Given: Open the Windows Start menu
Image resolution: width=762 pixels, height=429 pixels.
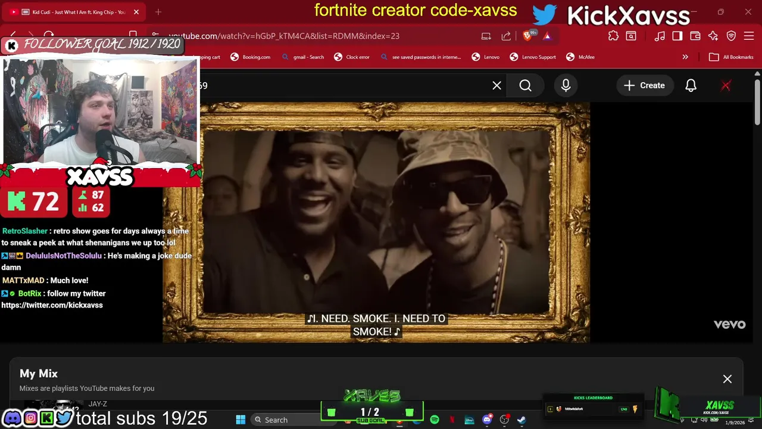Looking at the screenshot, I should [241, 420].
